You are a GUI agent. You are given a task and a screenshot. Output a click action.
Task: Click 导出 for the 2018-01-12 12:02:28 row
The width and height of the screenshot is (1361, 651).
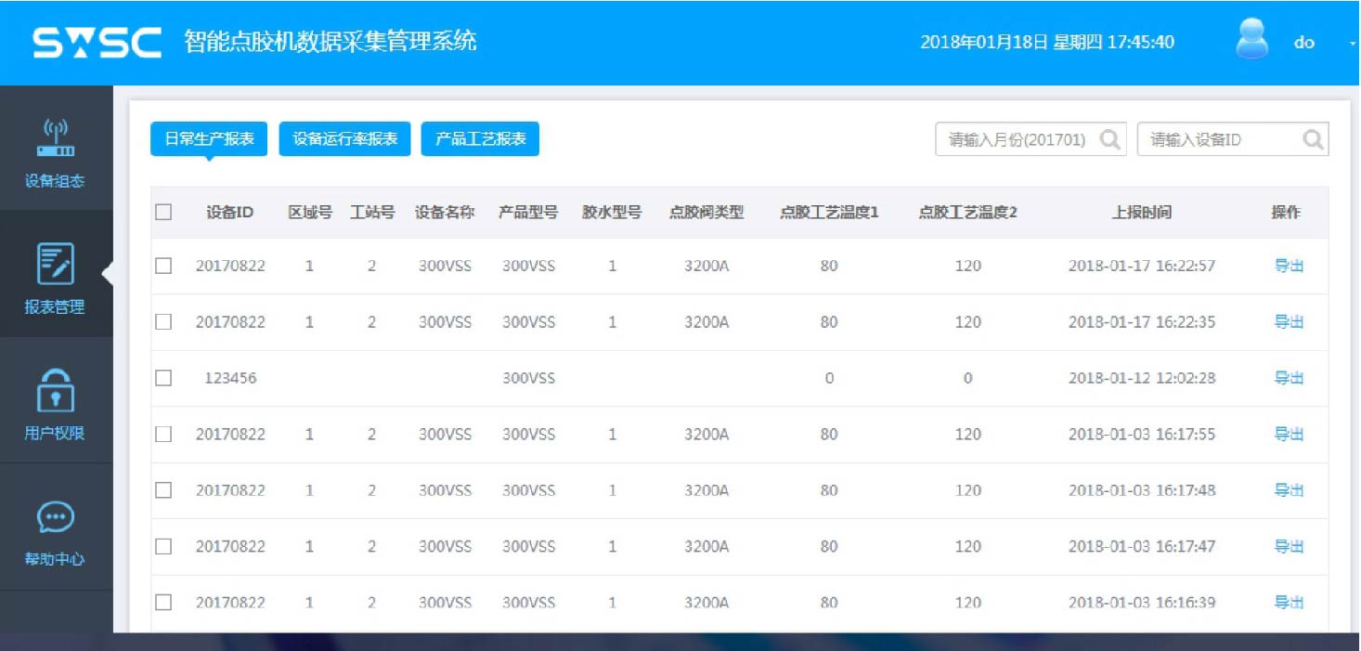[x=1289, y=378]
